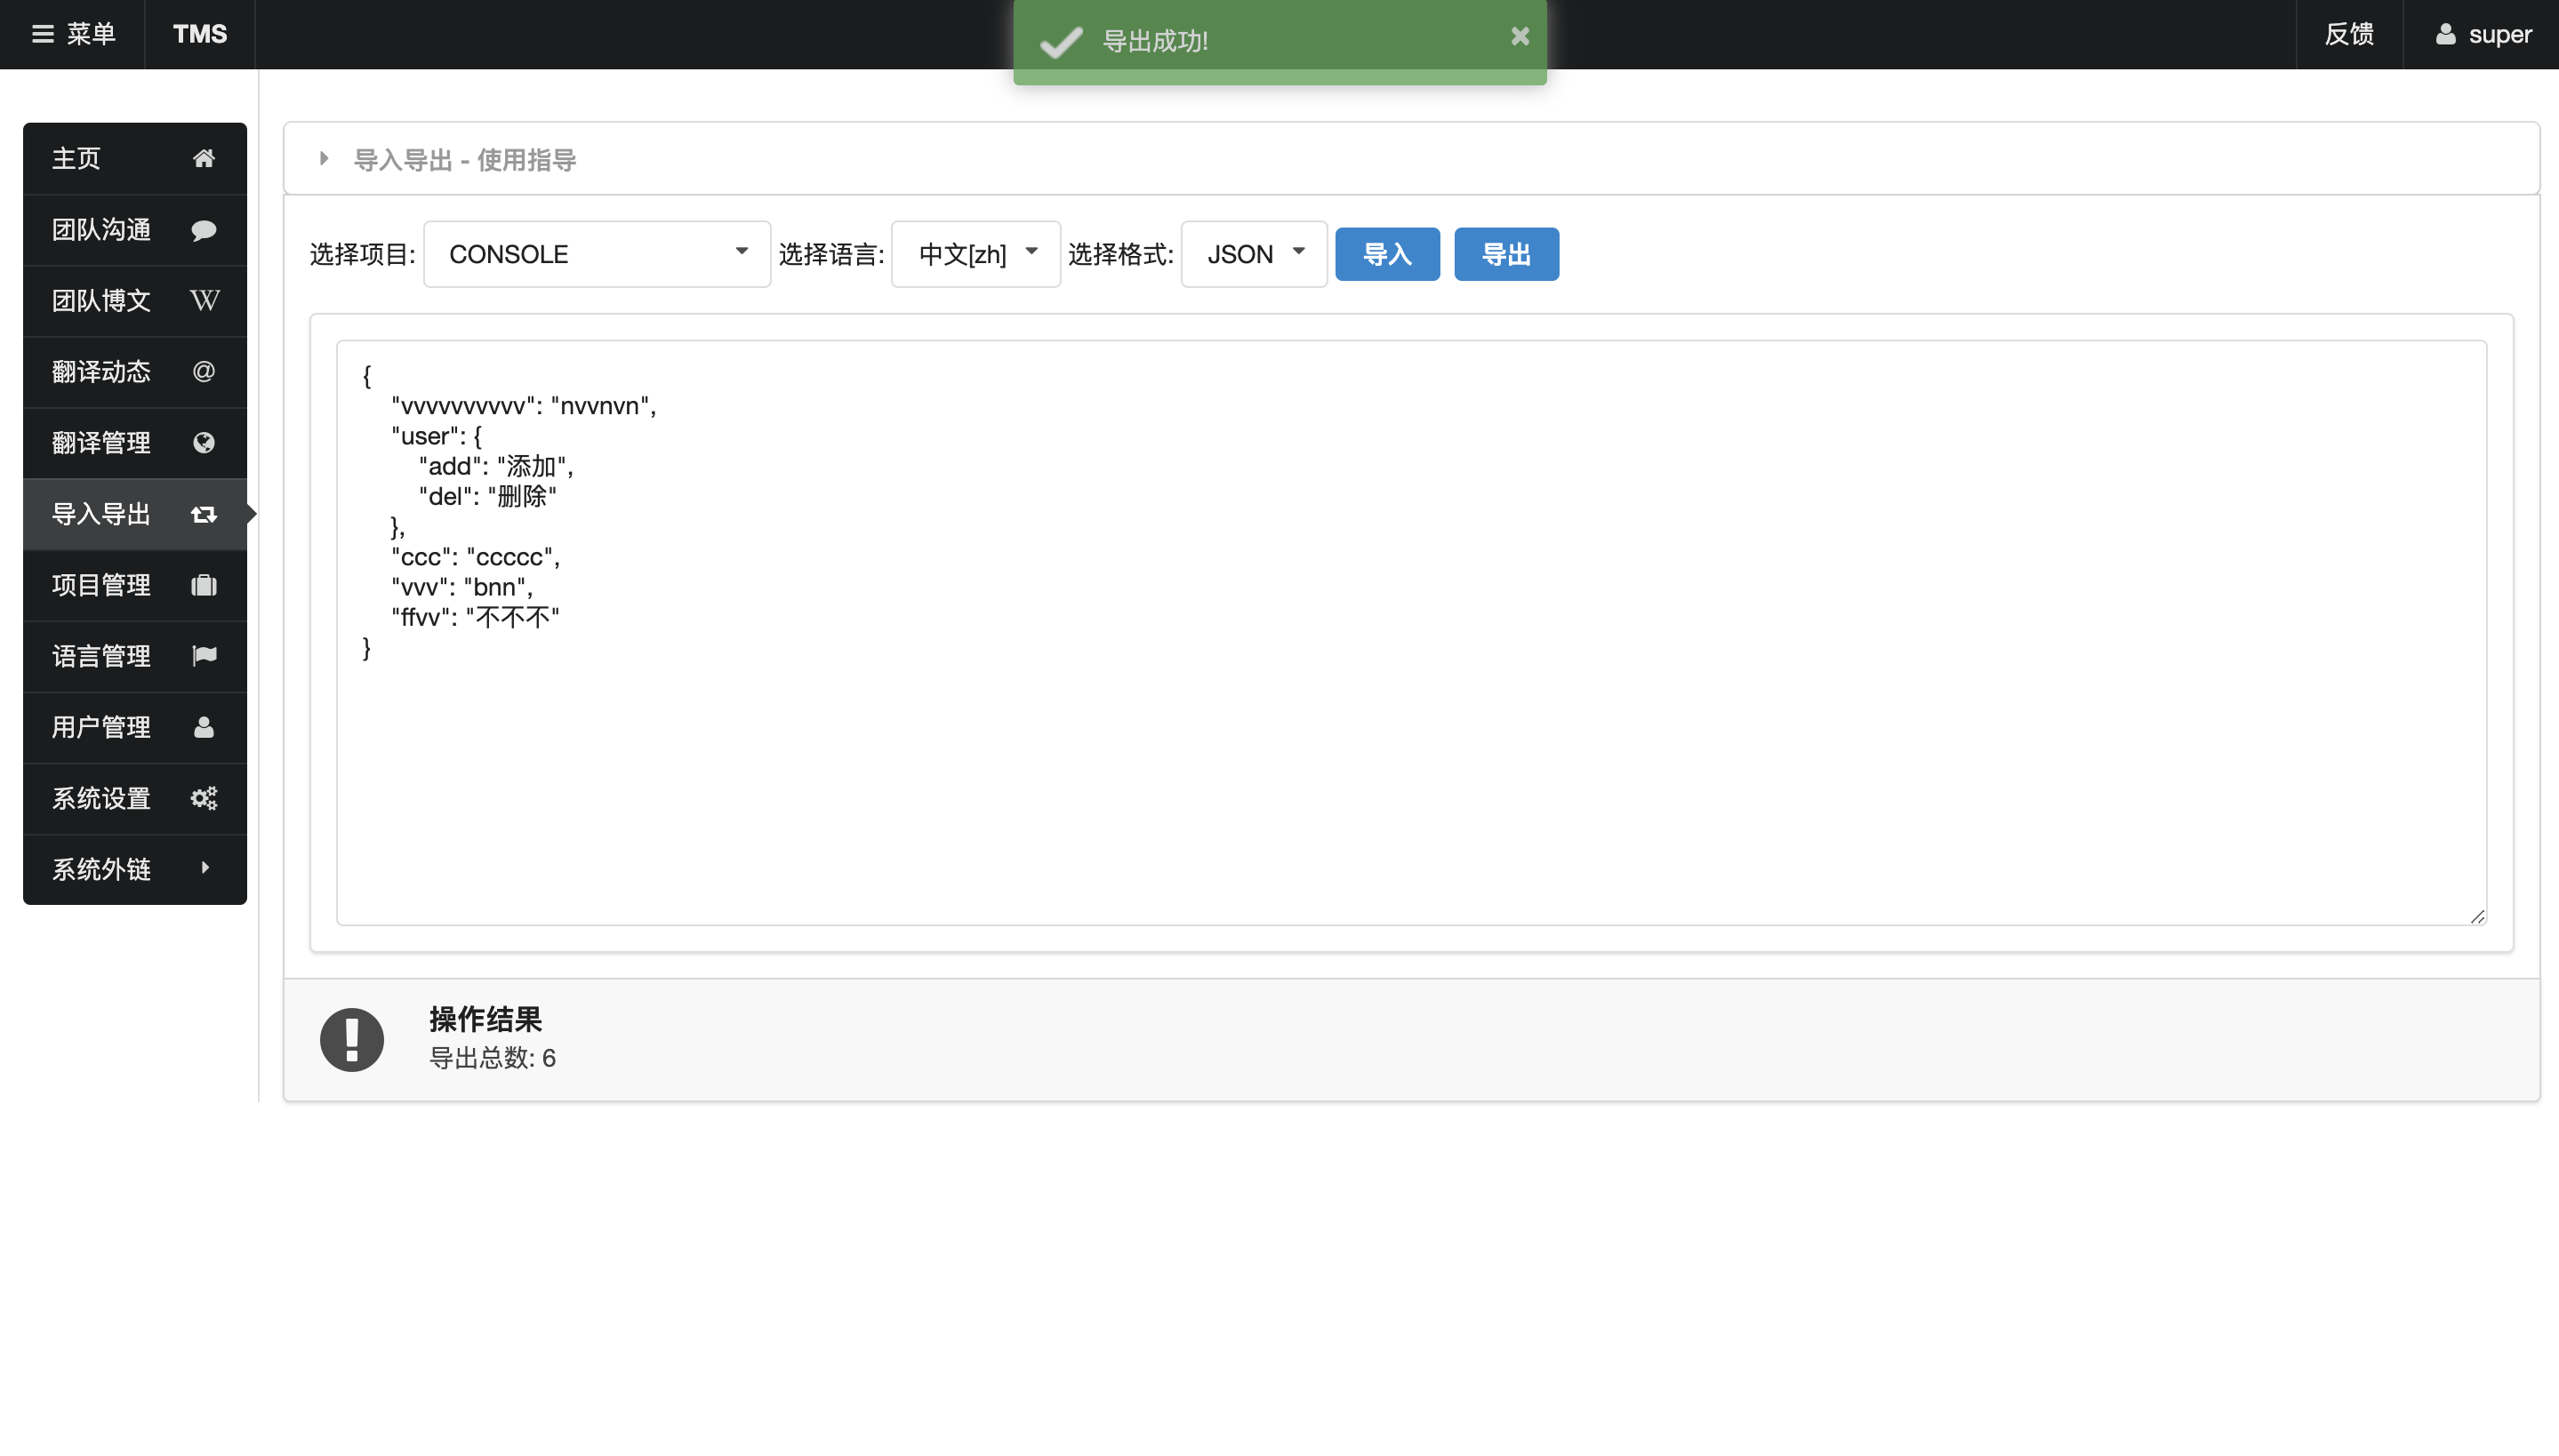Click the 用户管理 person icon
Image resolution: width=2559 pixels, height=1456 pixels.
(204, 725)
